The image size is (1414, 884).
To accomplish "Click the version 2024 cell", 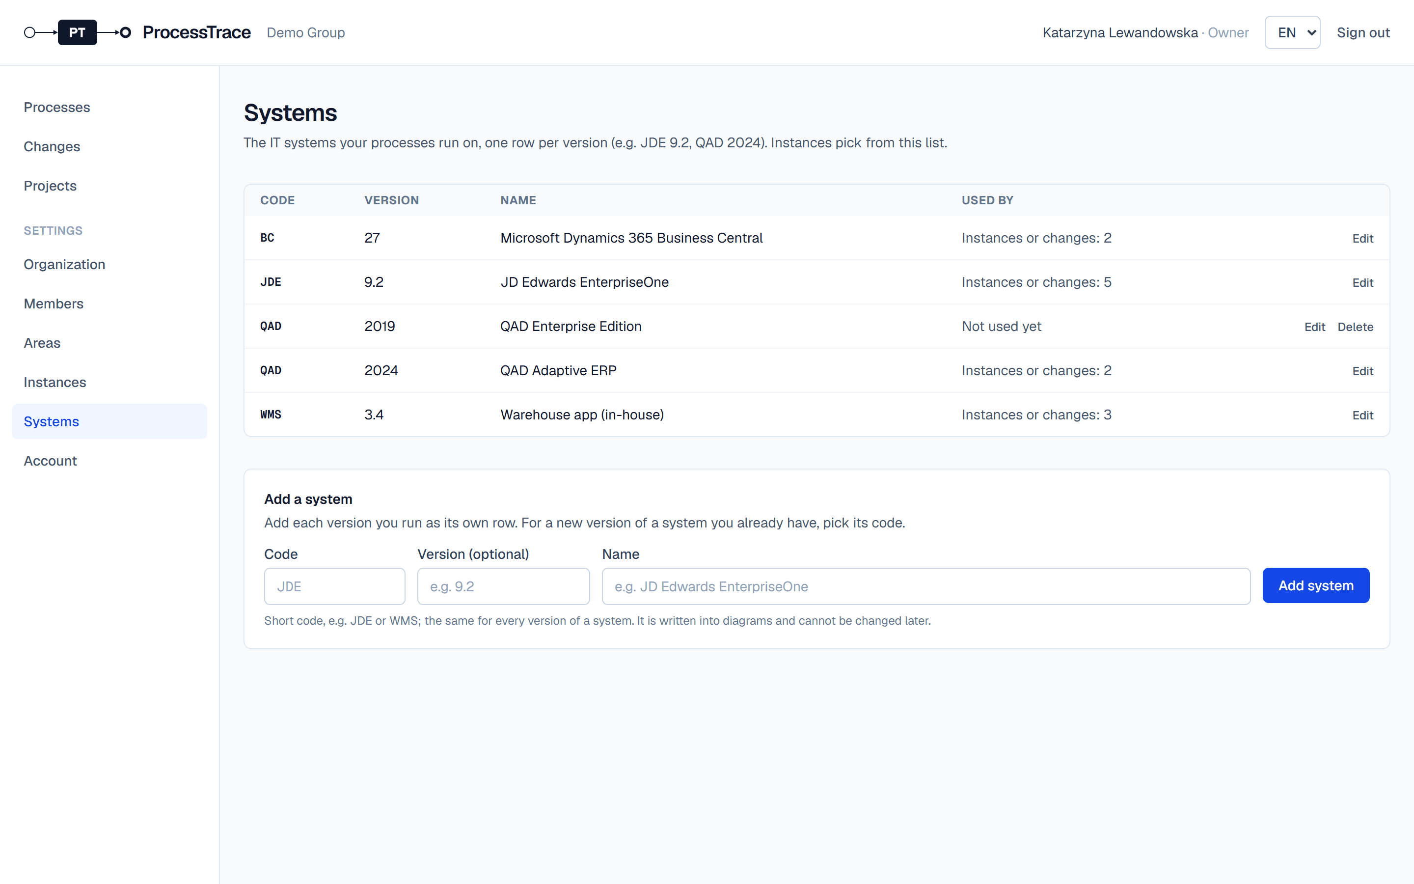I will click(381, 370).
